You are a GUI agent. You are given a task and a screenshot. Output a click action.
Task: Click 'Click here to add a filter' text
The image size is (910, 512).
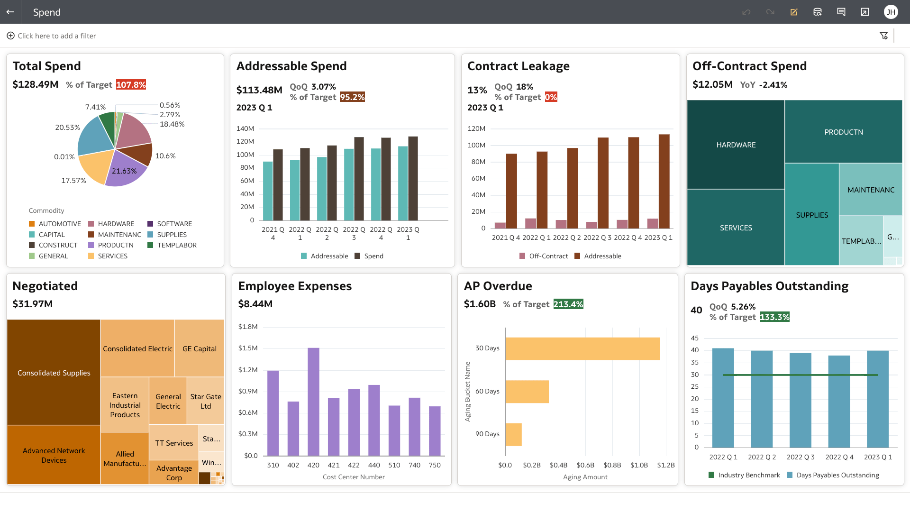point(57,36)
